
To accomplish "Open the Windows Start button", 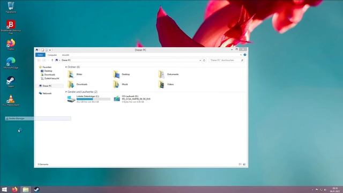I will coord(4,189).
